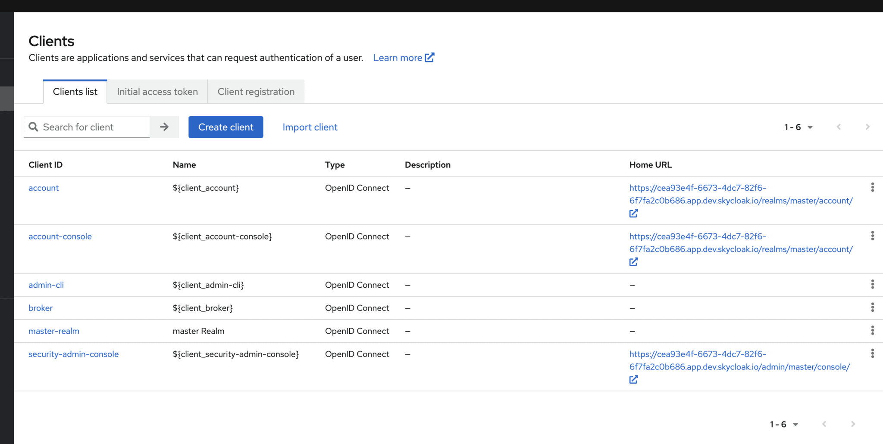Open actions menu for admin-cli row
Image resolution: width=883 pixels, height=444 pixels.
click(x=872, y=285)
